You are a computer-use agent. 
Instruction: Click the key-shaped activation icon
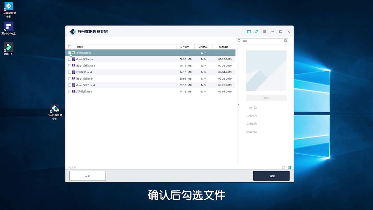pos(256,32)
